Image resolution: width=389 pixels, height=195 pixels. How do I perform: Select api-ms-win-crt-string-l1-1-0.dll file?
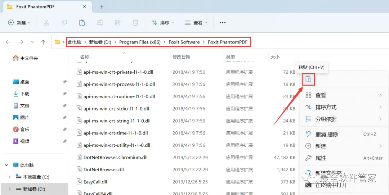tap(117, 121)
